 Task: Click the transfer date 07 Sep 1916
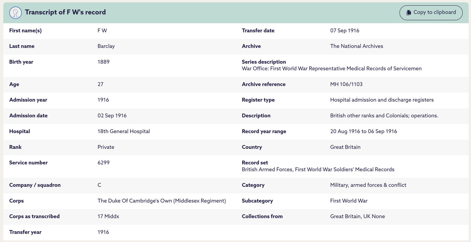(345, 31)
